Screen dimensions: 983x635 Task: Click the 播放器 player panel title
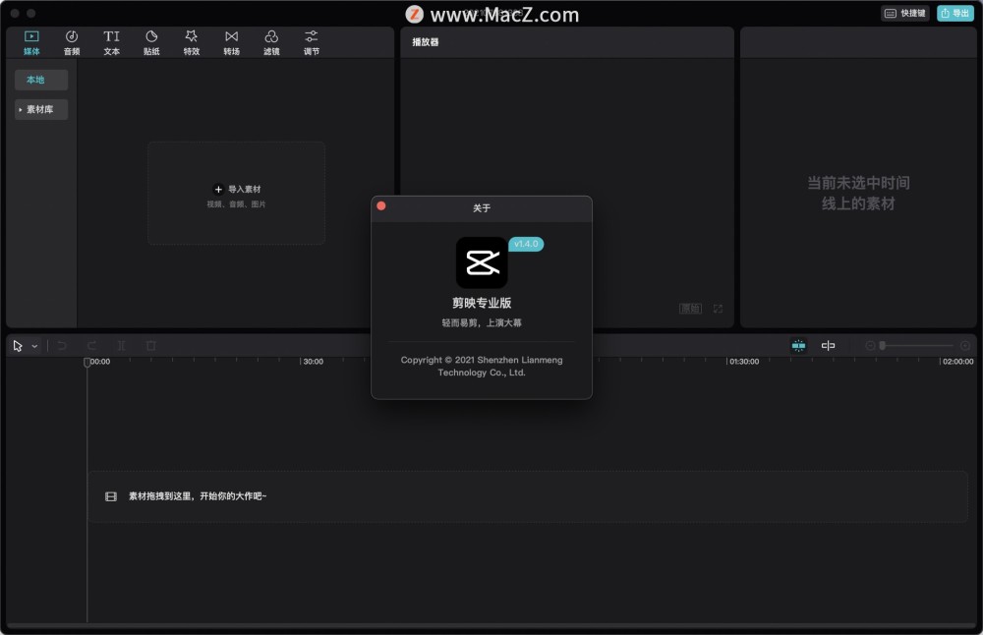click(425, 42)
